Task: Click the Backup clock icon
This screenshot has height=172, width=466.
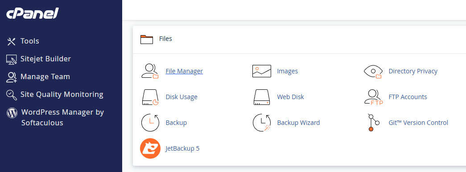Action: [150, 123]
